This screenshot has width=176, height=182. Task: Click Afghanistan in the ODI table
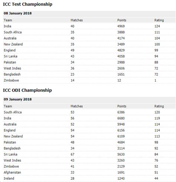coord(12,172)
